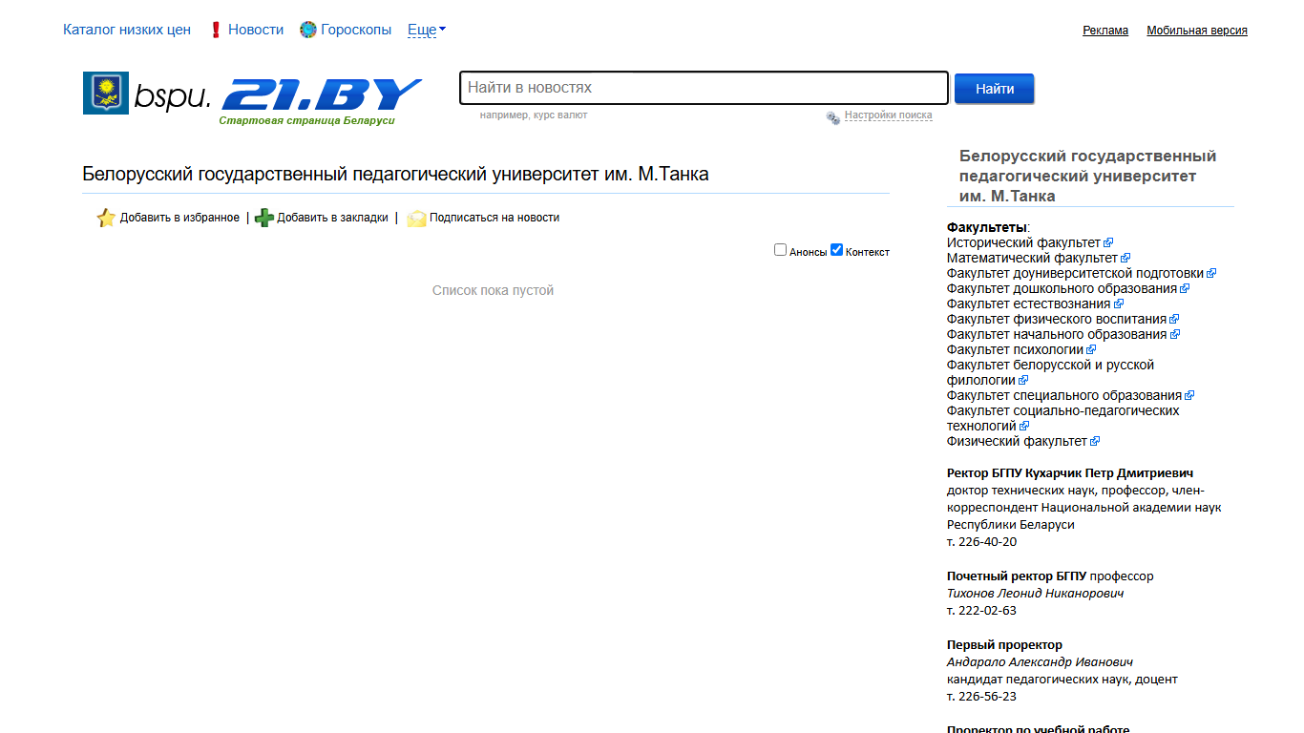Click Добавить в закладки link

[332, 218]
